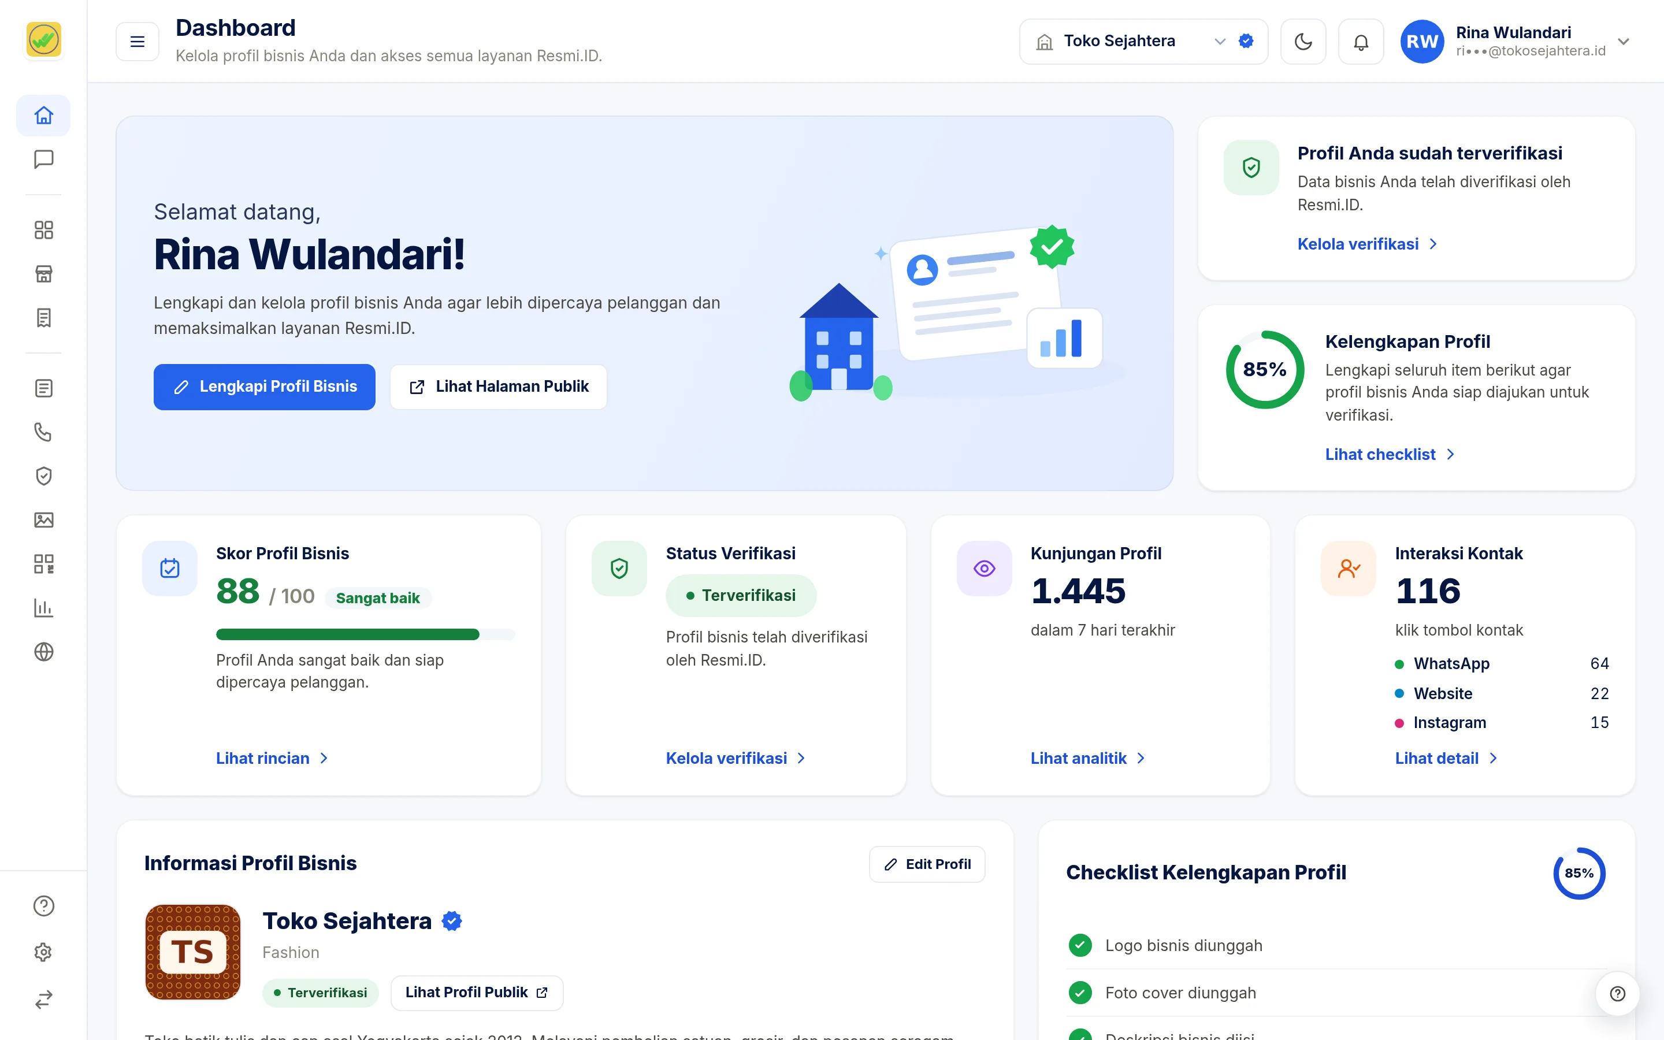Open the Lihat rincian link
Image resolution: width=1664 pixels, height=1040 pixels.
coord(272,758)
